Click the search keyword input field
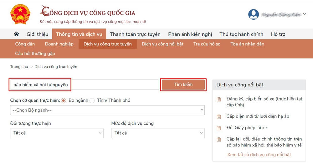Screen dimensions: 313x164 click(x=85, y=85)
